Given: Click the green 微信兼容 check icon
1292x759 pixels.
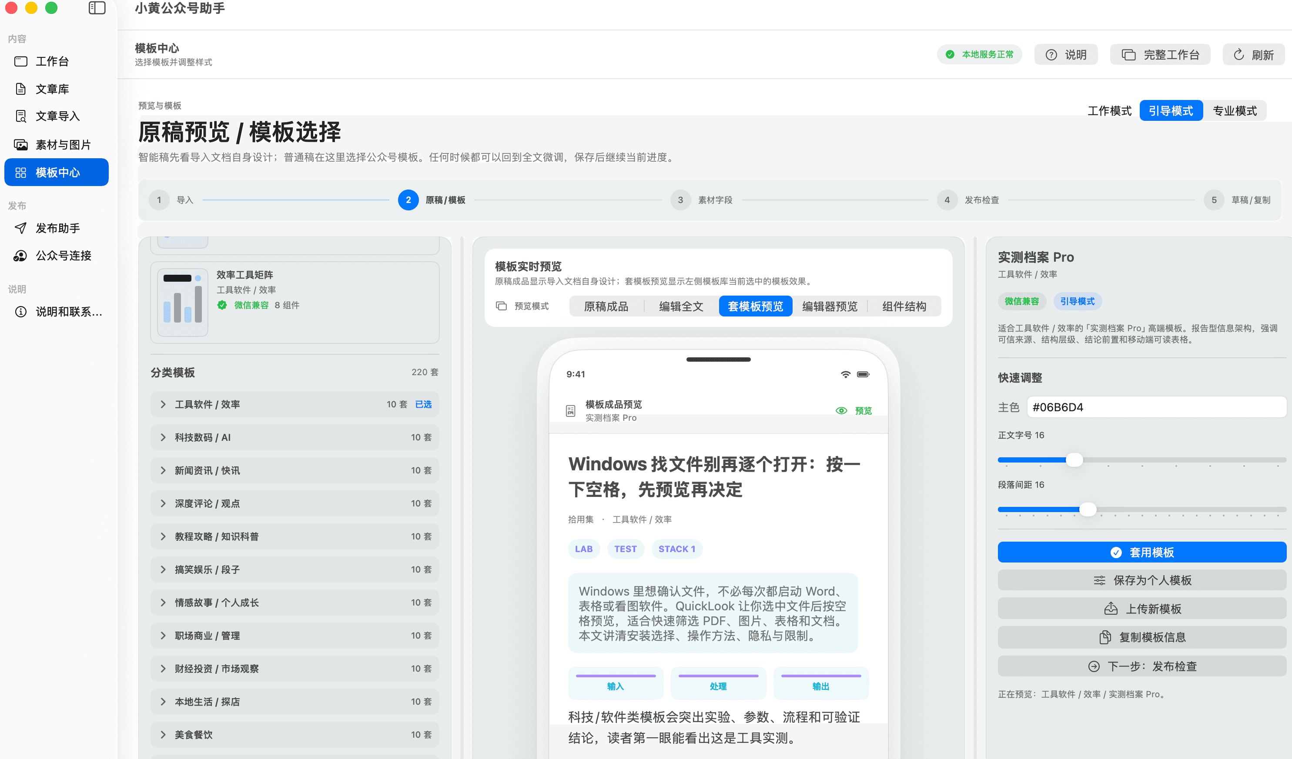Looking at the screenshot, I should [x=222, y=305].
